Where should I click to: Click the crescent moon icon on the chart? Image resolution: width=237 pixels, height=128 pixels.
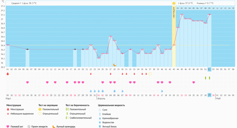pyautogui.click(x=114, y=65)
